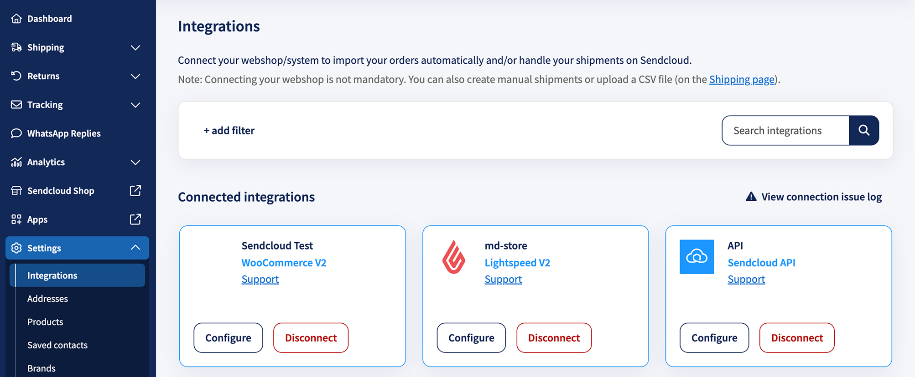Click the Settings gear icon
915x377 pixels.
click(16, 248)
